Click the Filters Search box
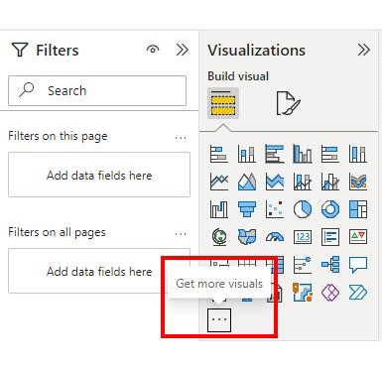 coord(97,90)
